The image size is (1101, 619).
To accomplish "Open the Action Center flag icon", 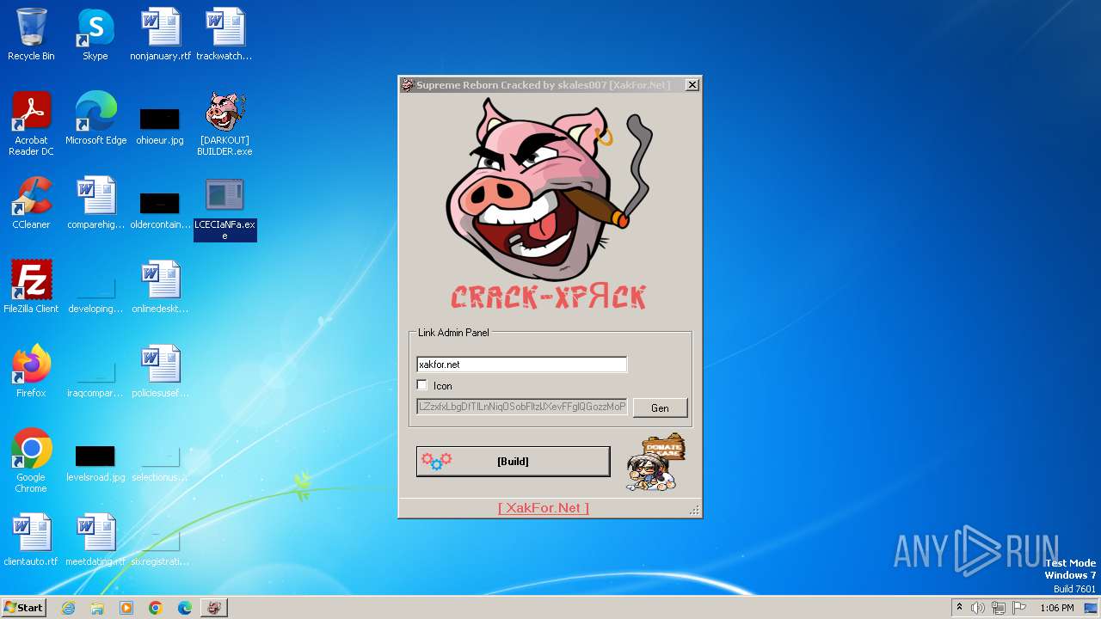I will point(1019,608).
